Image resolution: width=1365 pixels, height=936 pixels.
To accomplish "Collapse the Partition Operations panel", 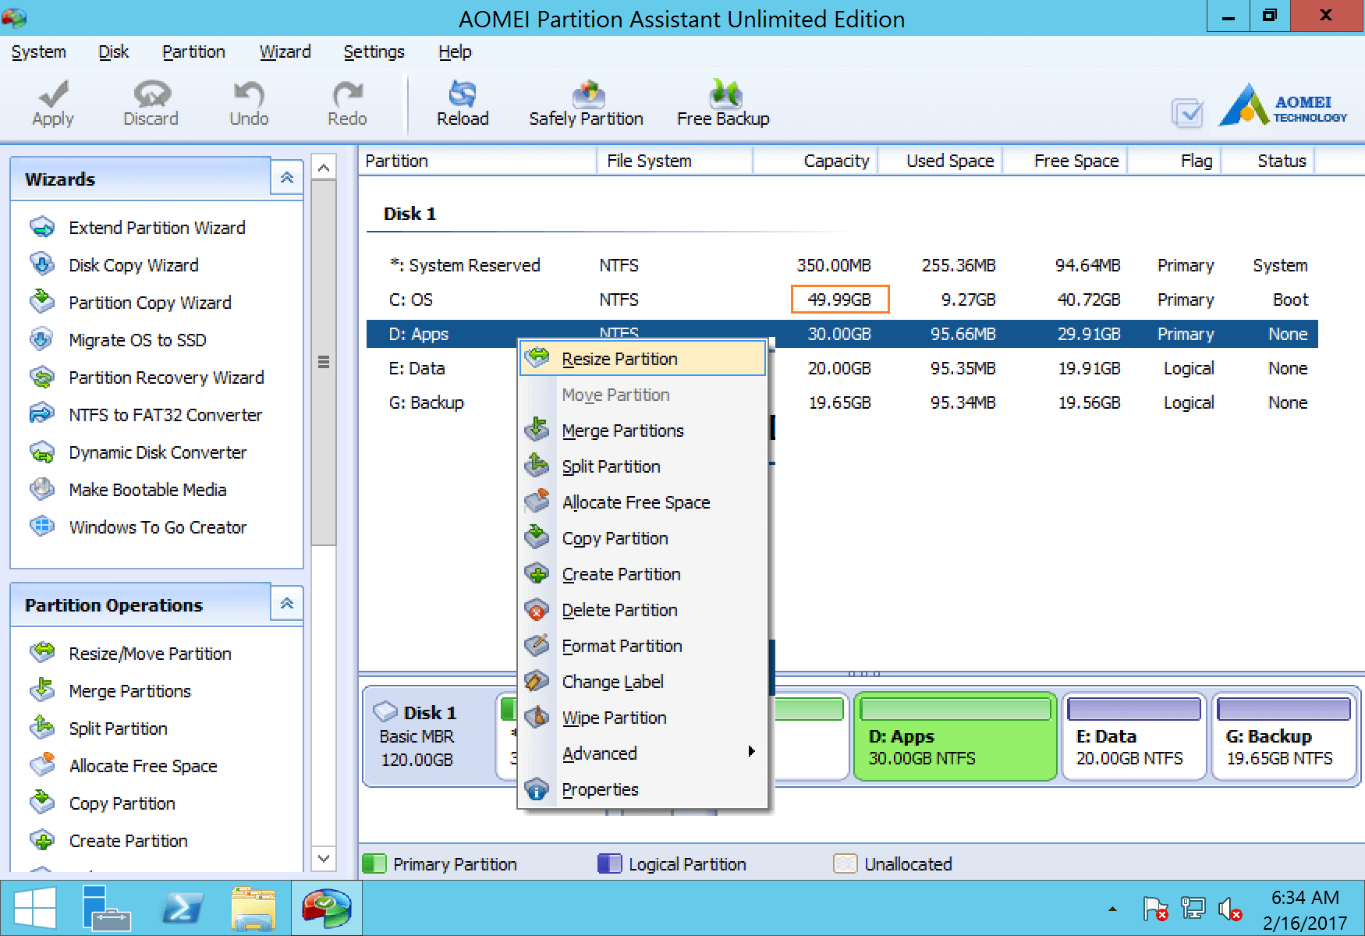I will point(286,603).
